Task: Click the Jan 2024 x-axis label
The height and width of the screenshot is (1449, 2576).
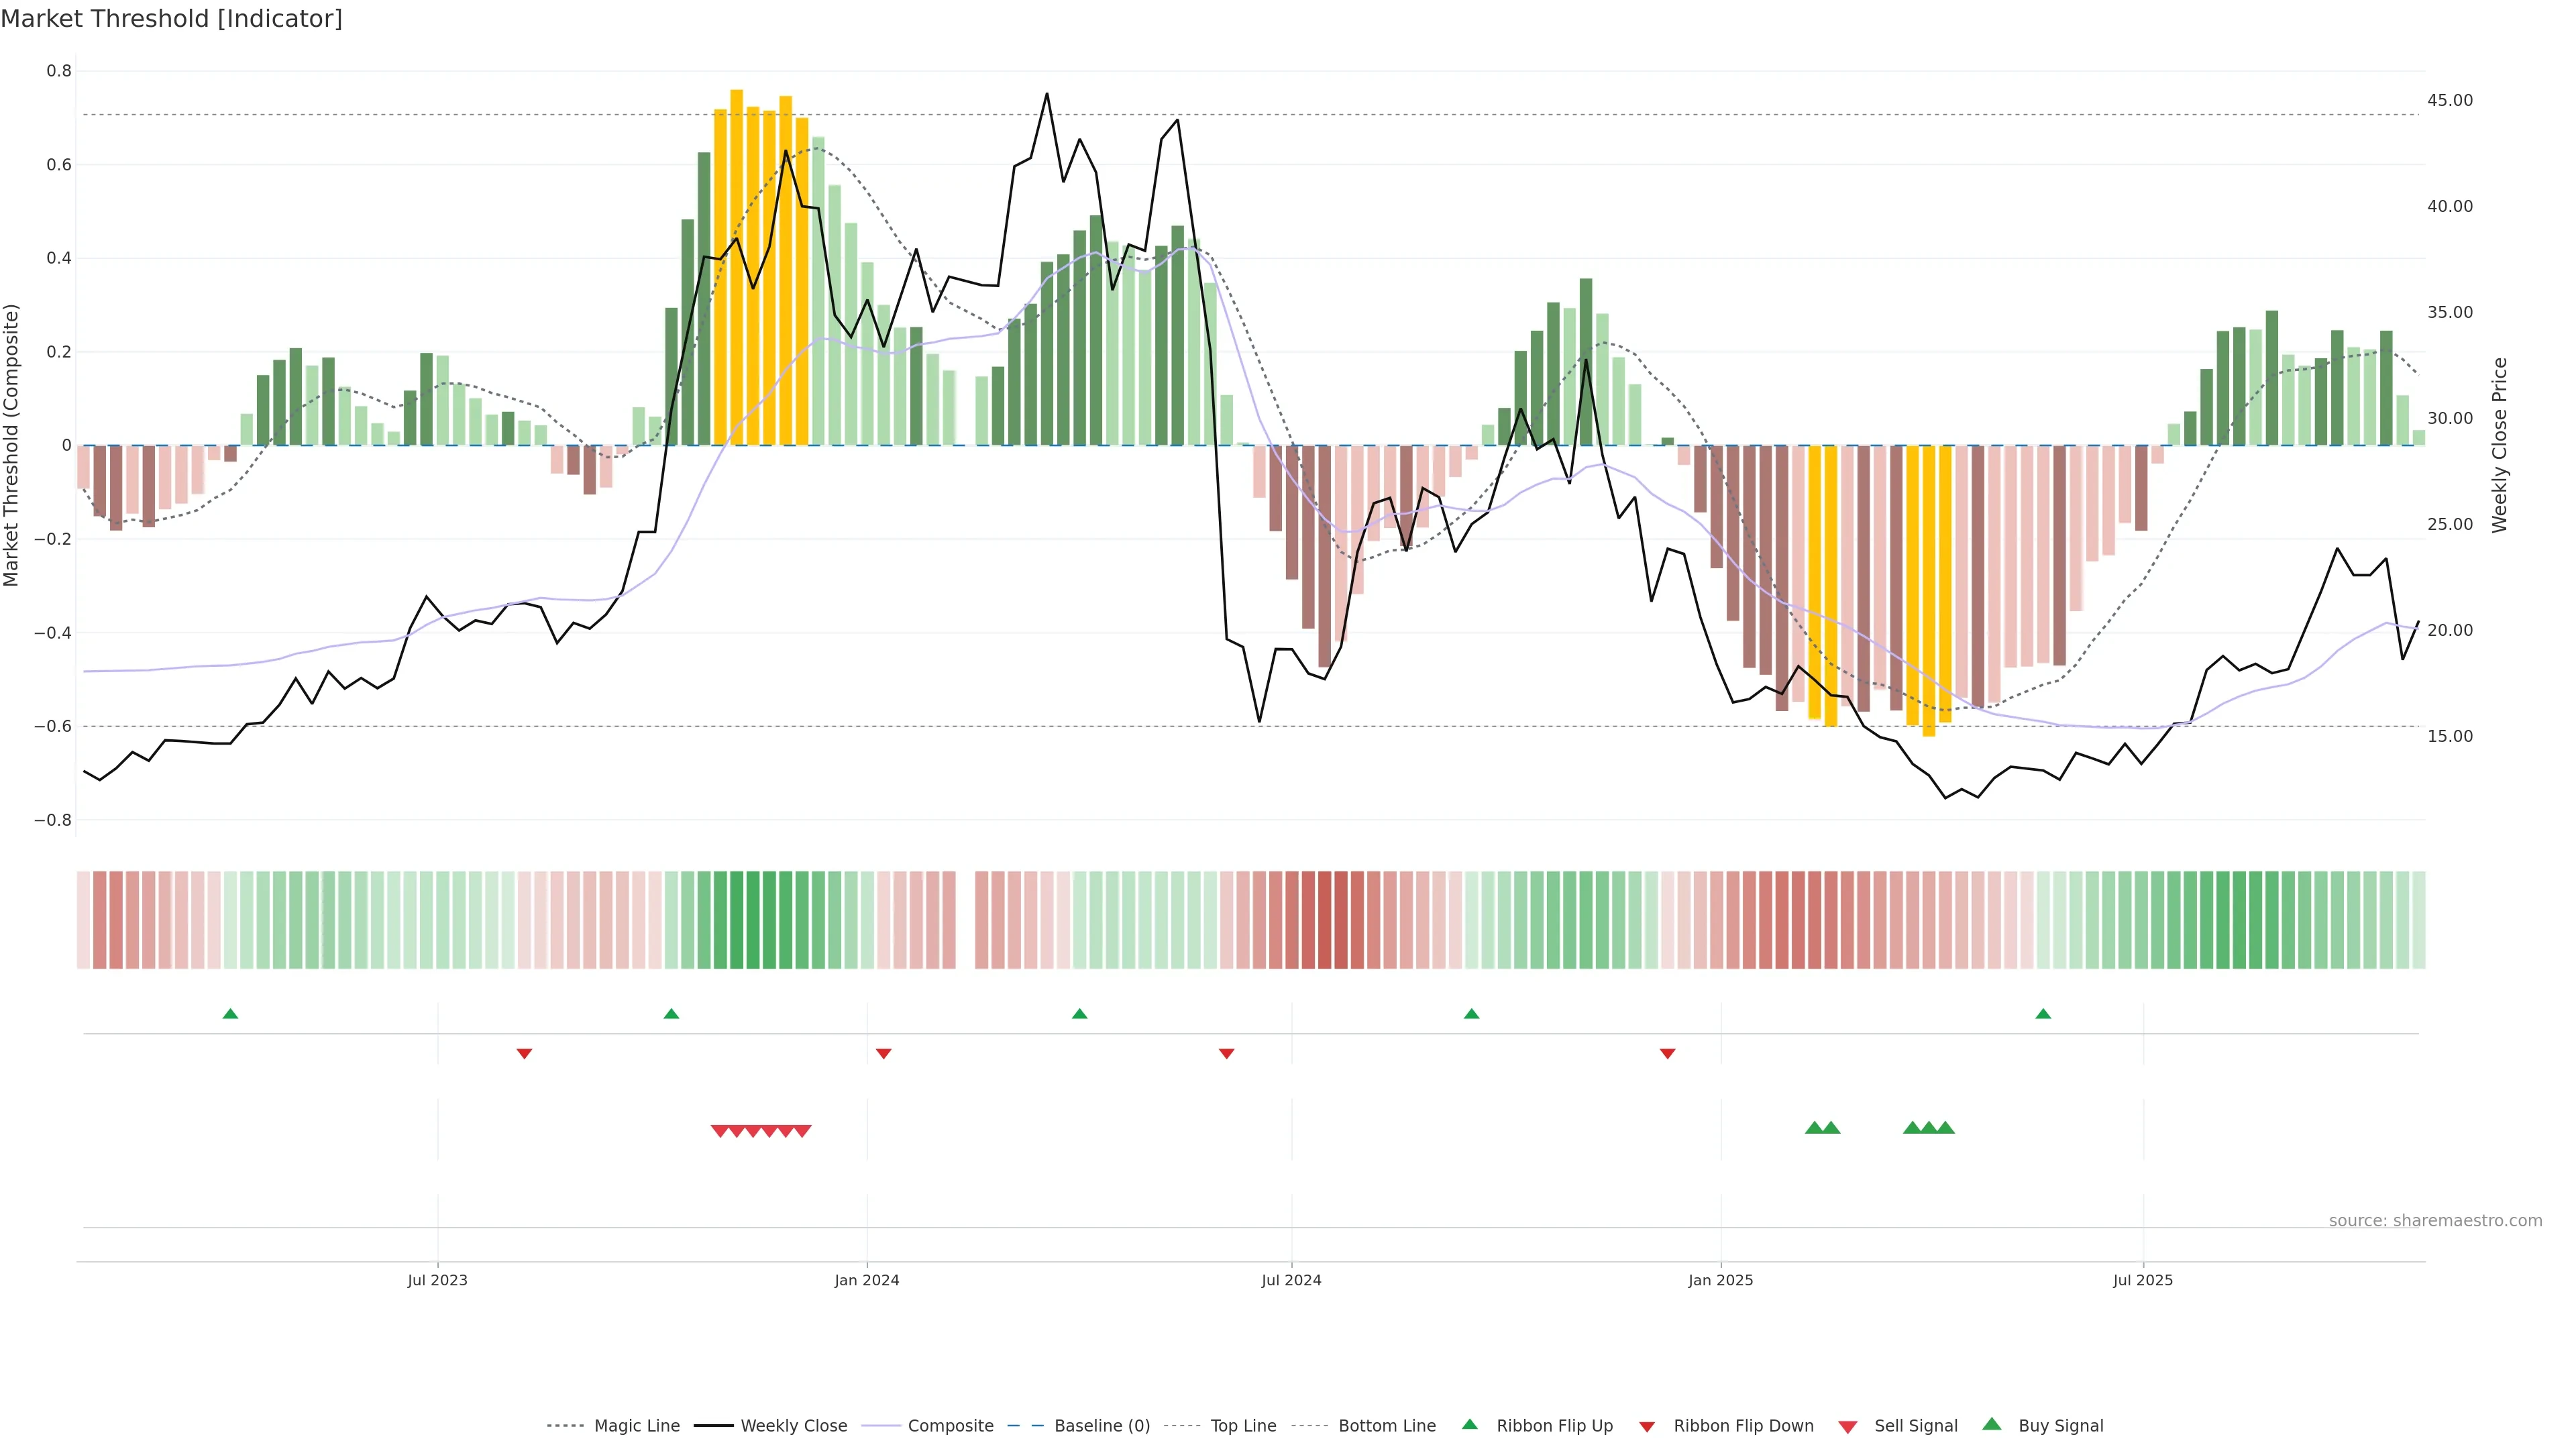Action: 867,1280
